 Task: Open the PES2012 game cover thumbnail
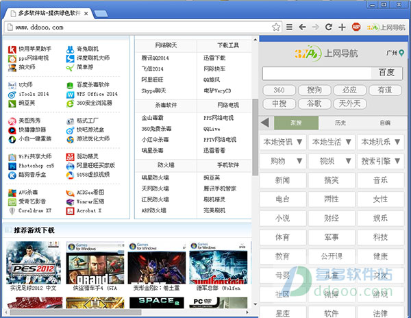pyautogui.click(x=34, y=262)
